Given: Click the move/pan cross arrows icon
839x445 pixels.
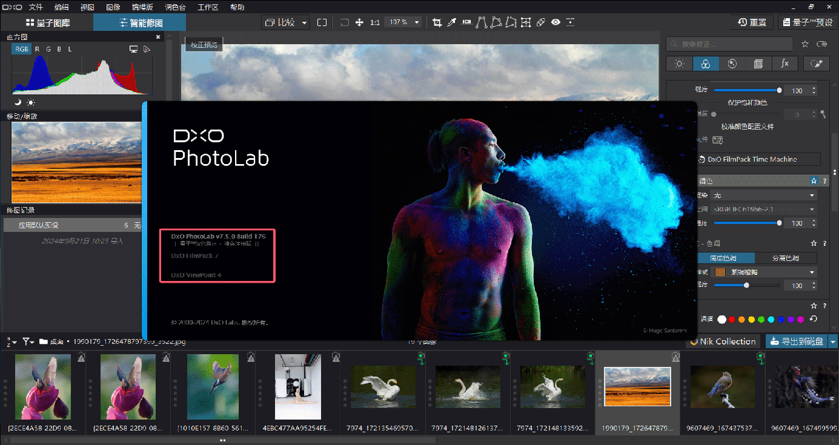Looking at the screenshot, I should pos(359,22).
